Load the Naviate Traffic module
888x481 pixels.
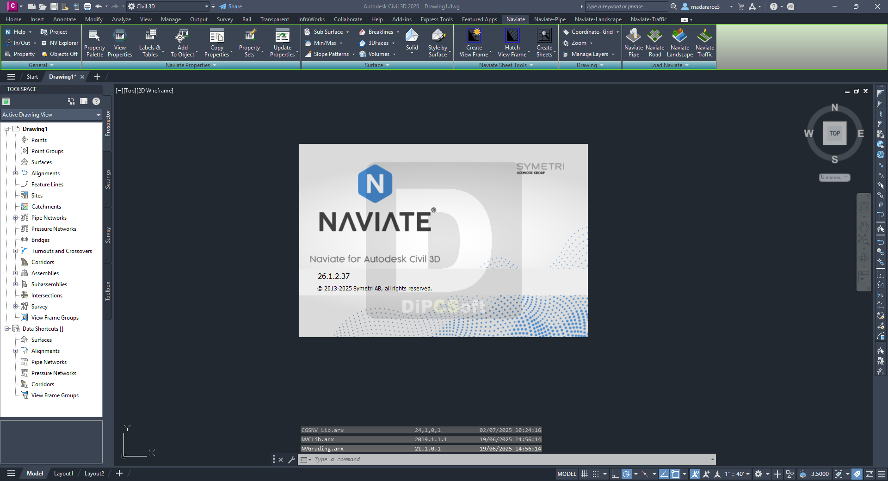(705, 43)
